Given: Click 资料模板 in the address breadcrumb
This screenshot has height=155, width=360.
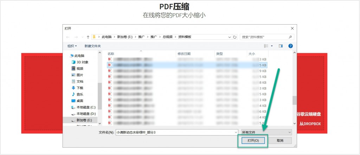Looking at the screenshot, I should coord(185,37).
